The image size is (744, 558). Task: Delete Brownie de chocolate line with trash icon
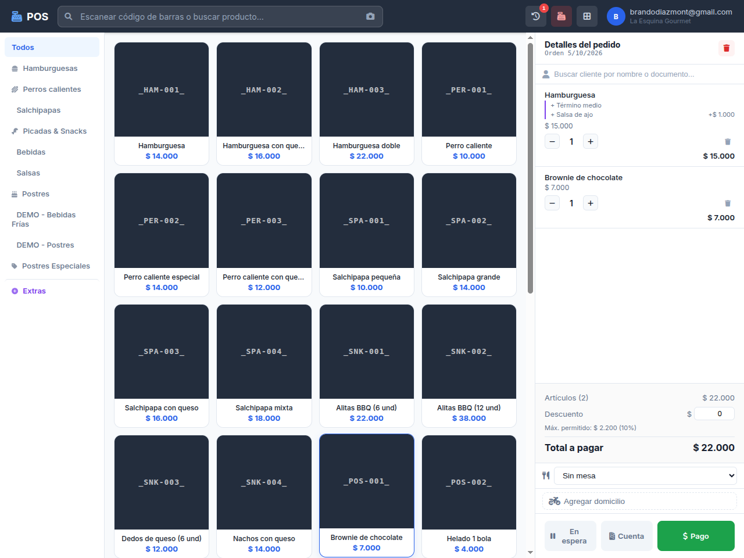(x=728, y=203)
